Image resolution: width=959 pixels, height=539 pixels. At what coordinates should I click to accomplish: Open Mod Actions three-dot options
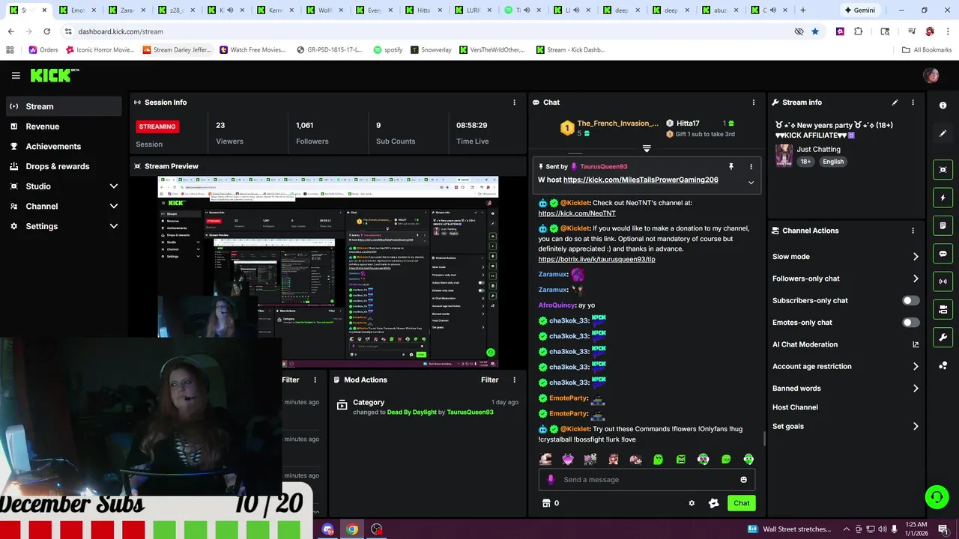pos(514,380)
